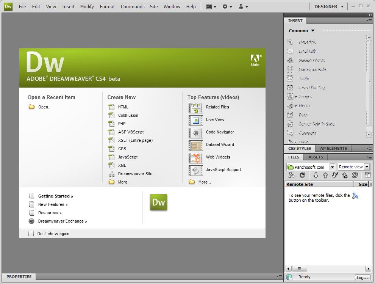Open the File menu
This screenshot has width=375, height=284.
click(x=22, y=7)
